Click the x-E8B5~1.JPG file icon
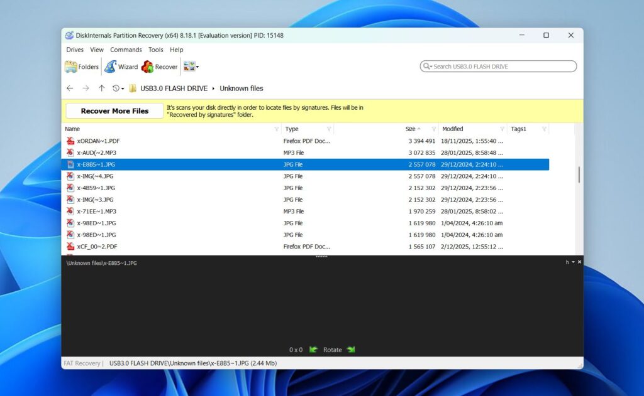 pyautogui.click(x=70, y=164)
